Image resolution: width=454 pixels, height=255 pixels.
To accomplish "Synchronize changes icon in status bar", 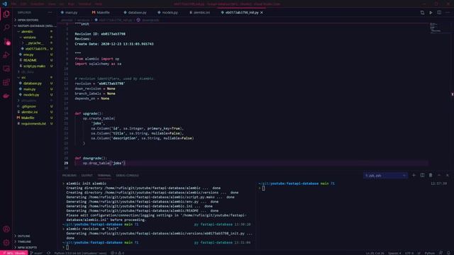I will (x=49, y=253).
